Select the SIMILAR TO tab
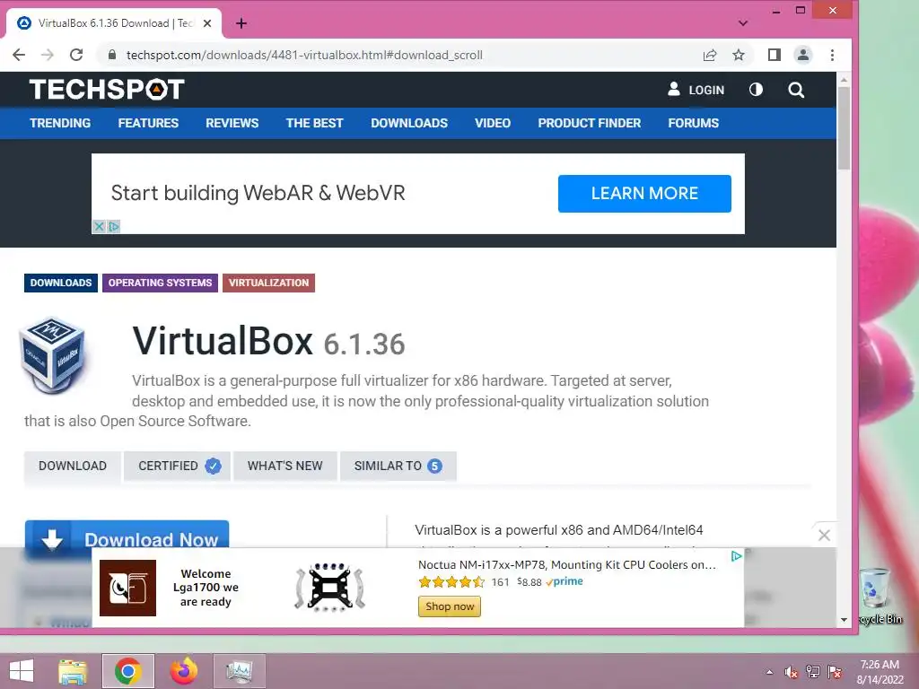Screen dimensions: 919x689 (x=398, y=466)
